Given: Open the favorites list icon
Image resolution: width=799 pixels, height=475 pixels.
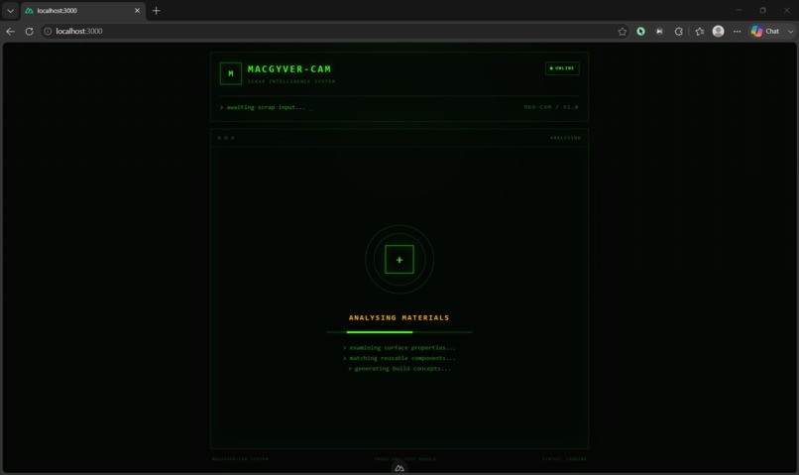Looking at the screenshot, I should pyautogui.click(x=700, y=31).
